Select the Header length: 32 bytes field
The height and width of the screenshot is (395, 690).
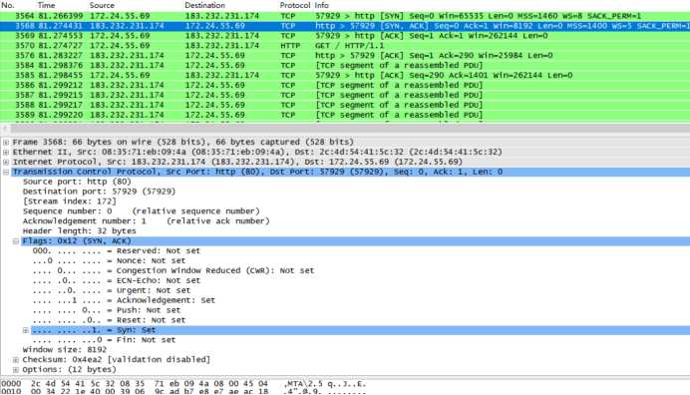79,231
